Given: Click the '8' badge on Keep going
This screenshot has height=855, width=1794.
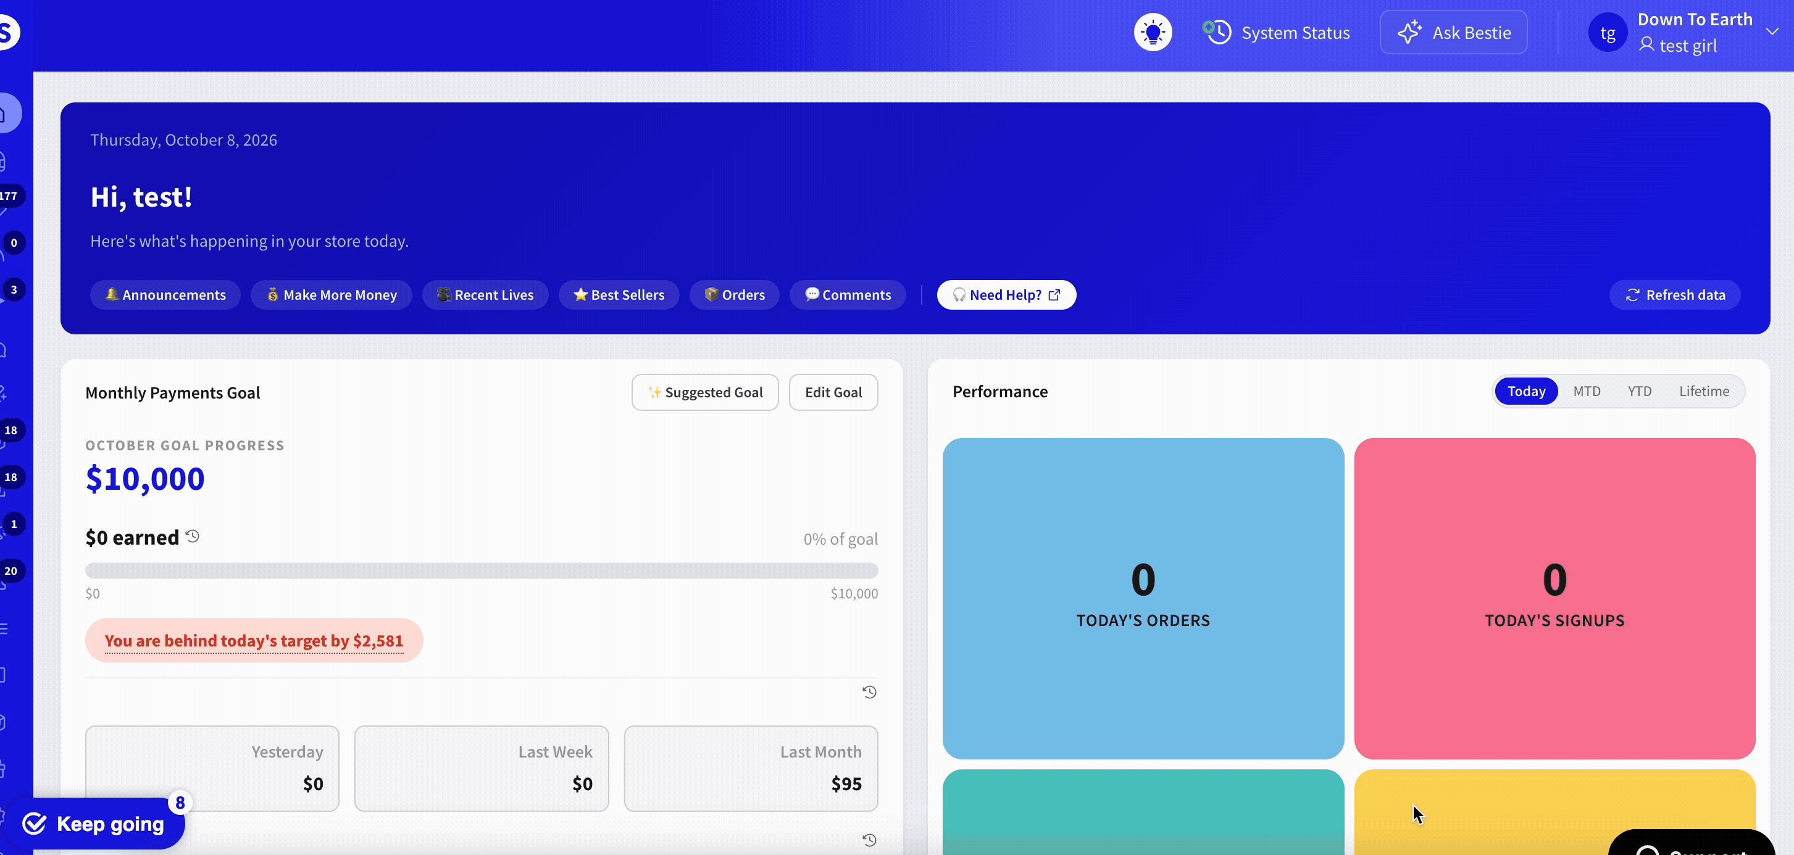Looking at the screenshot, I should (180, 803).
